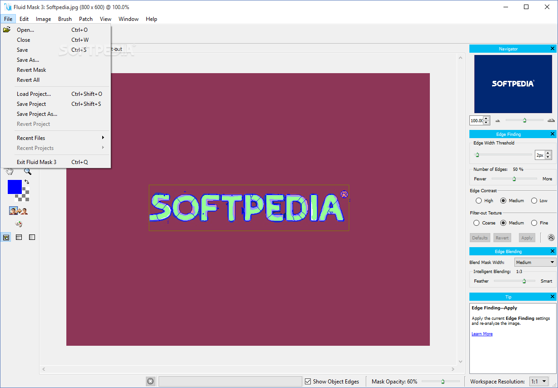Click the create cut-out portrait icon
The image size is (558, 388).
pyautogui.click(x=18, y=211)
